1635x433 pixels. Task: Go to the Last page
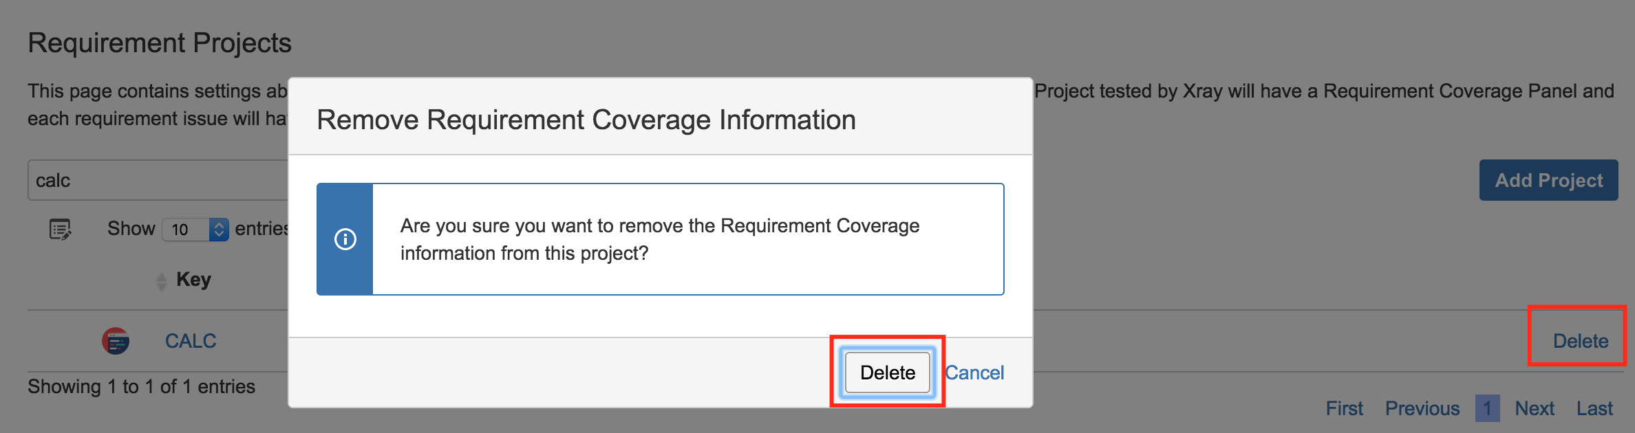[x=1594, y=408]
